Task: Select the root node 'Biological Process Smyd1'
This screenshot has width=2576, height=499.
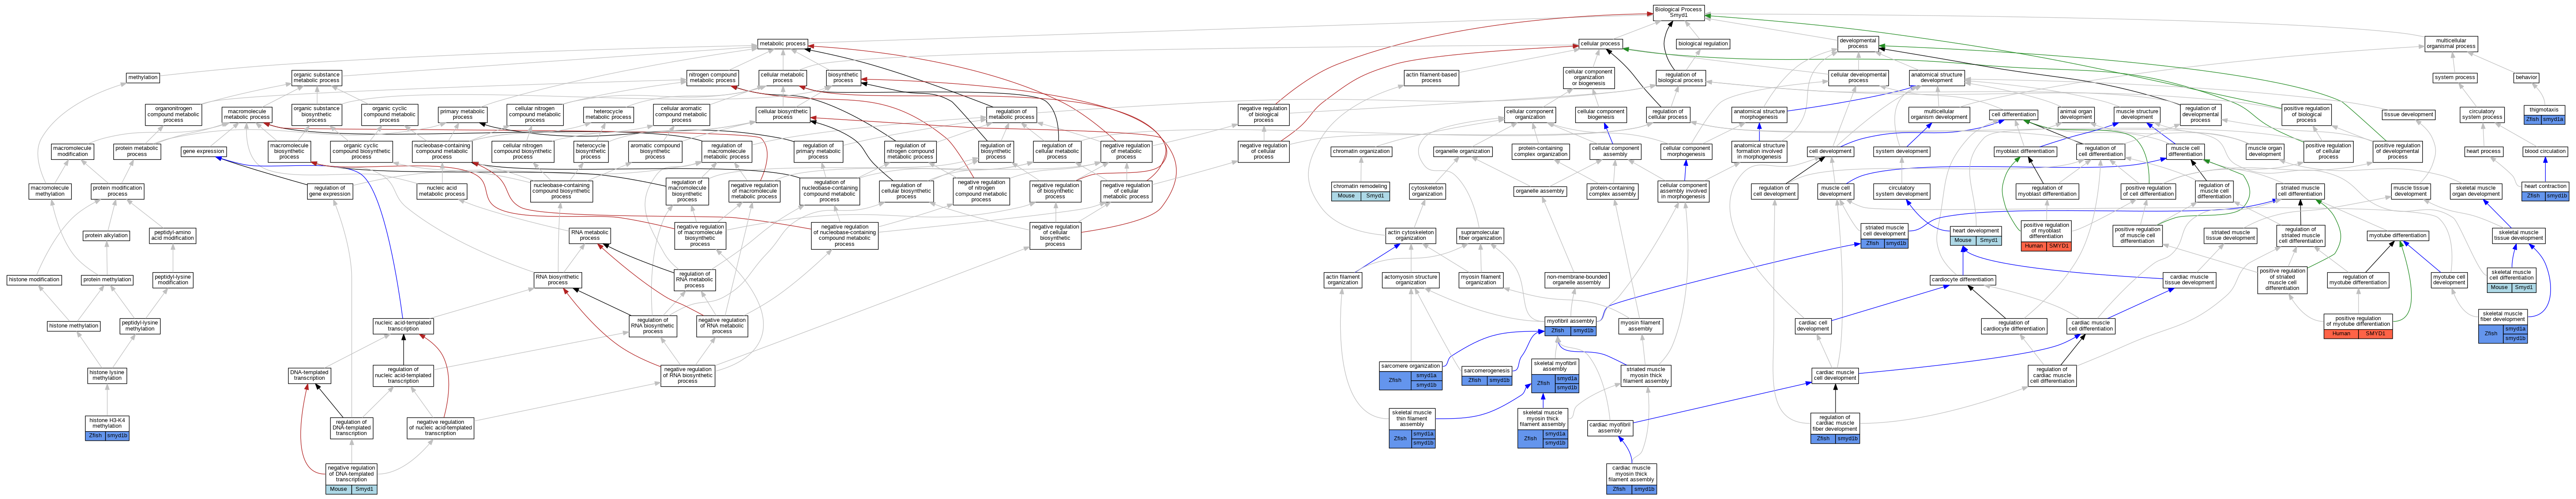Action: click(1678, 12)
